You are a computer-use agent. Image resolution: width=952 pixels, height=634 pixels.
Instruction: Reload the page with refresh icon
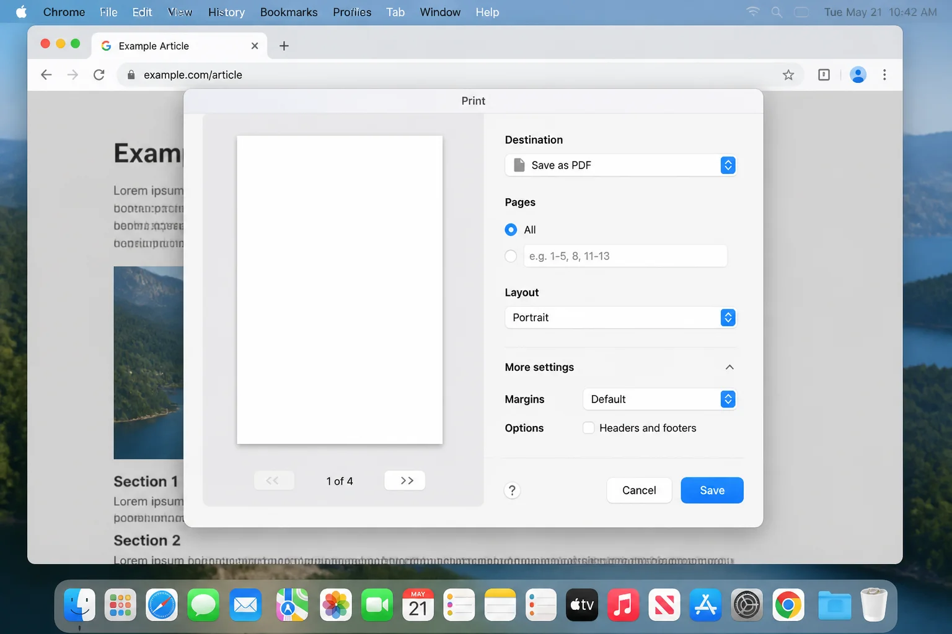(x=99, y=75)
